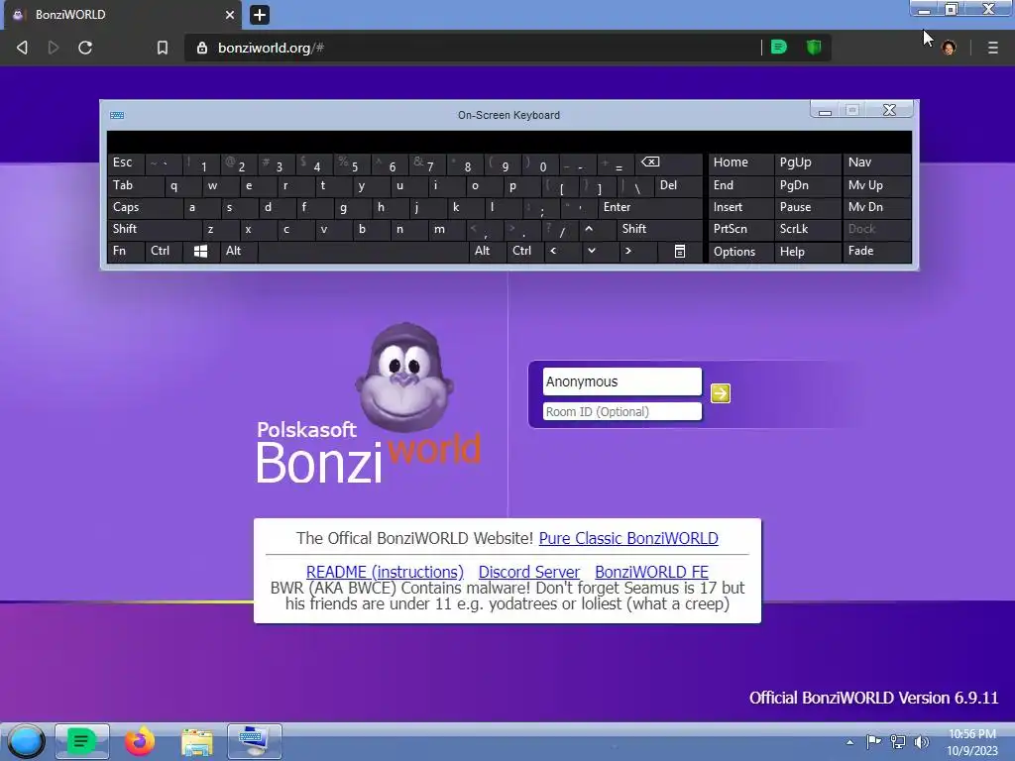Toggle the Caps key on the keyboard

144,207
